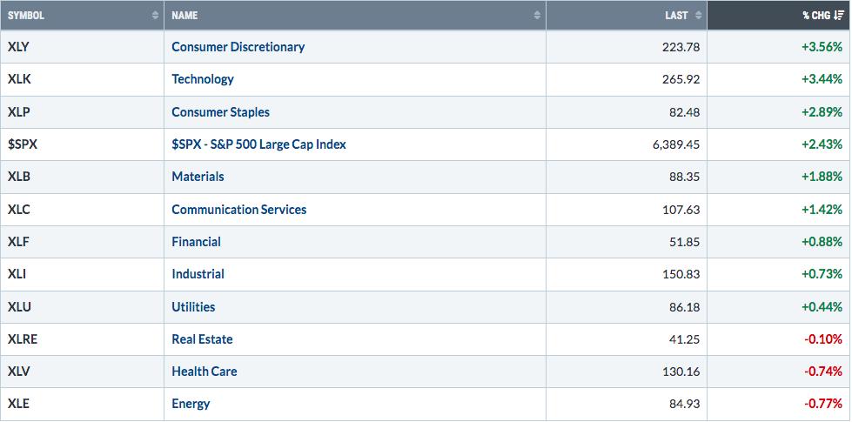Open the Consumer Discretionary link
Image resolution: width=852 pixels, height=422 pixels.
click(x=238, y=47)
